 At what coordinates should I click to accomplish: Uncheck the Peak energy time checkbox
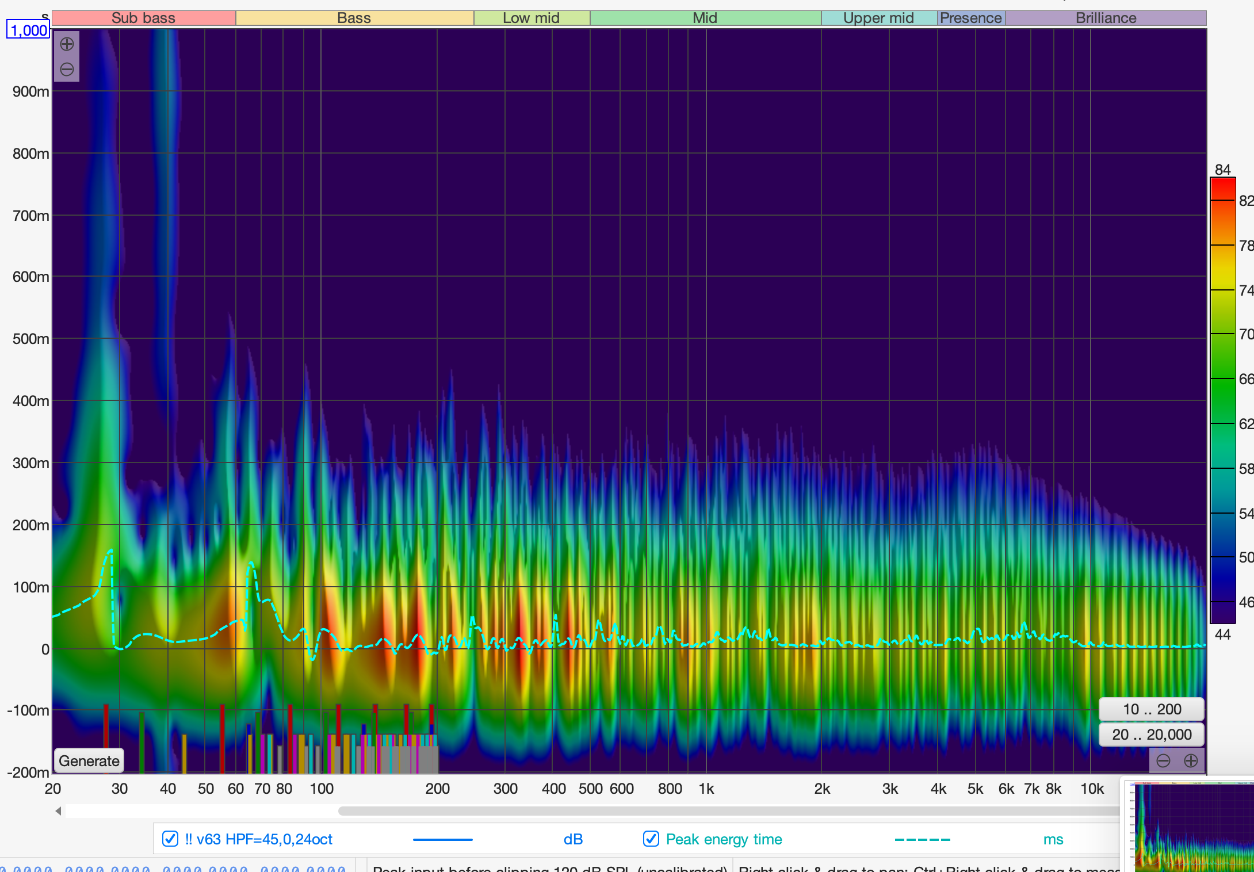pyautogui.click(x=651, y=839)
